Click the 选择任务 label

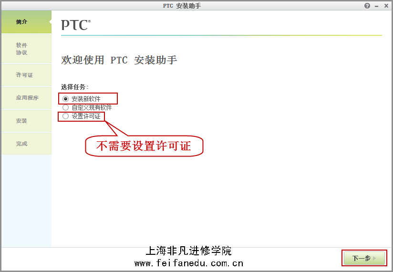click(74, 87)
